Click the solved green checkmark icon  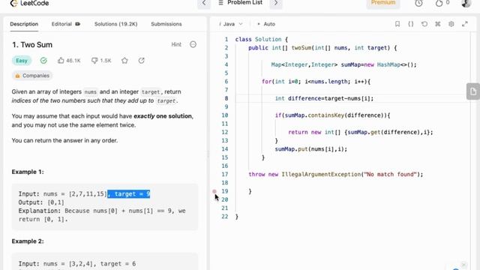tap(43, 61)
